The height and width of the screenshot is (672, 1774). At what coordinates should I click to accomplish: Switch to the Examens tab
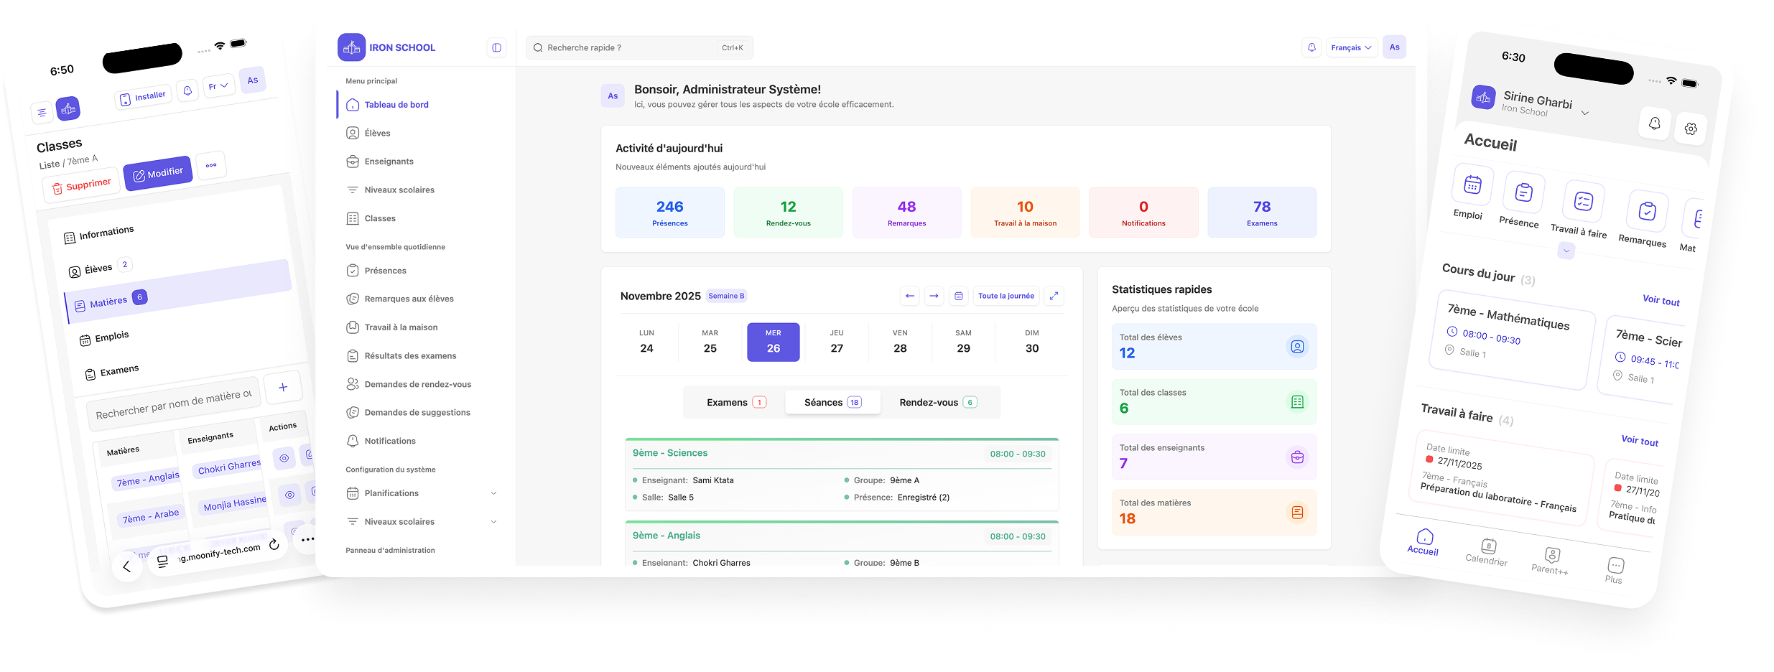735,402
